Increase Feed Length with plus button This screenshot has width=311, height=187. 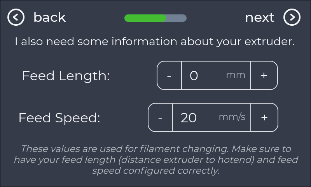click(x=264, y=75)
